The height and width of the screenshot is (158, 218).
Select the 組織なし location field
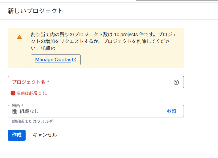tap(83, 111)
